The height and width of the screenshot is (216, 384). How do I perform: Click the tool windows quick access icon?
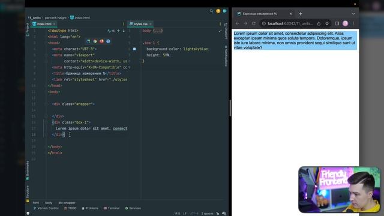[x=28, y=214]
